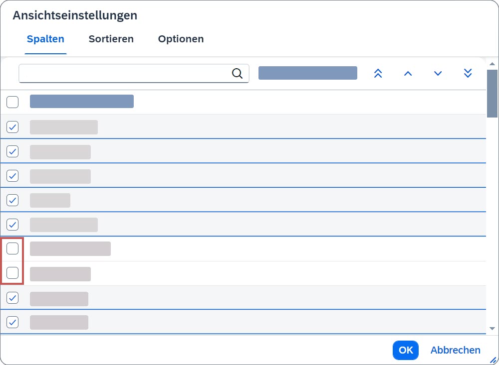Move selected column to top
Image resolution: width=499 pixels, height=365 pixels.
pyautogui.click(x=378, y=74)
